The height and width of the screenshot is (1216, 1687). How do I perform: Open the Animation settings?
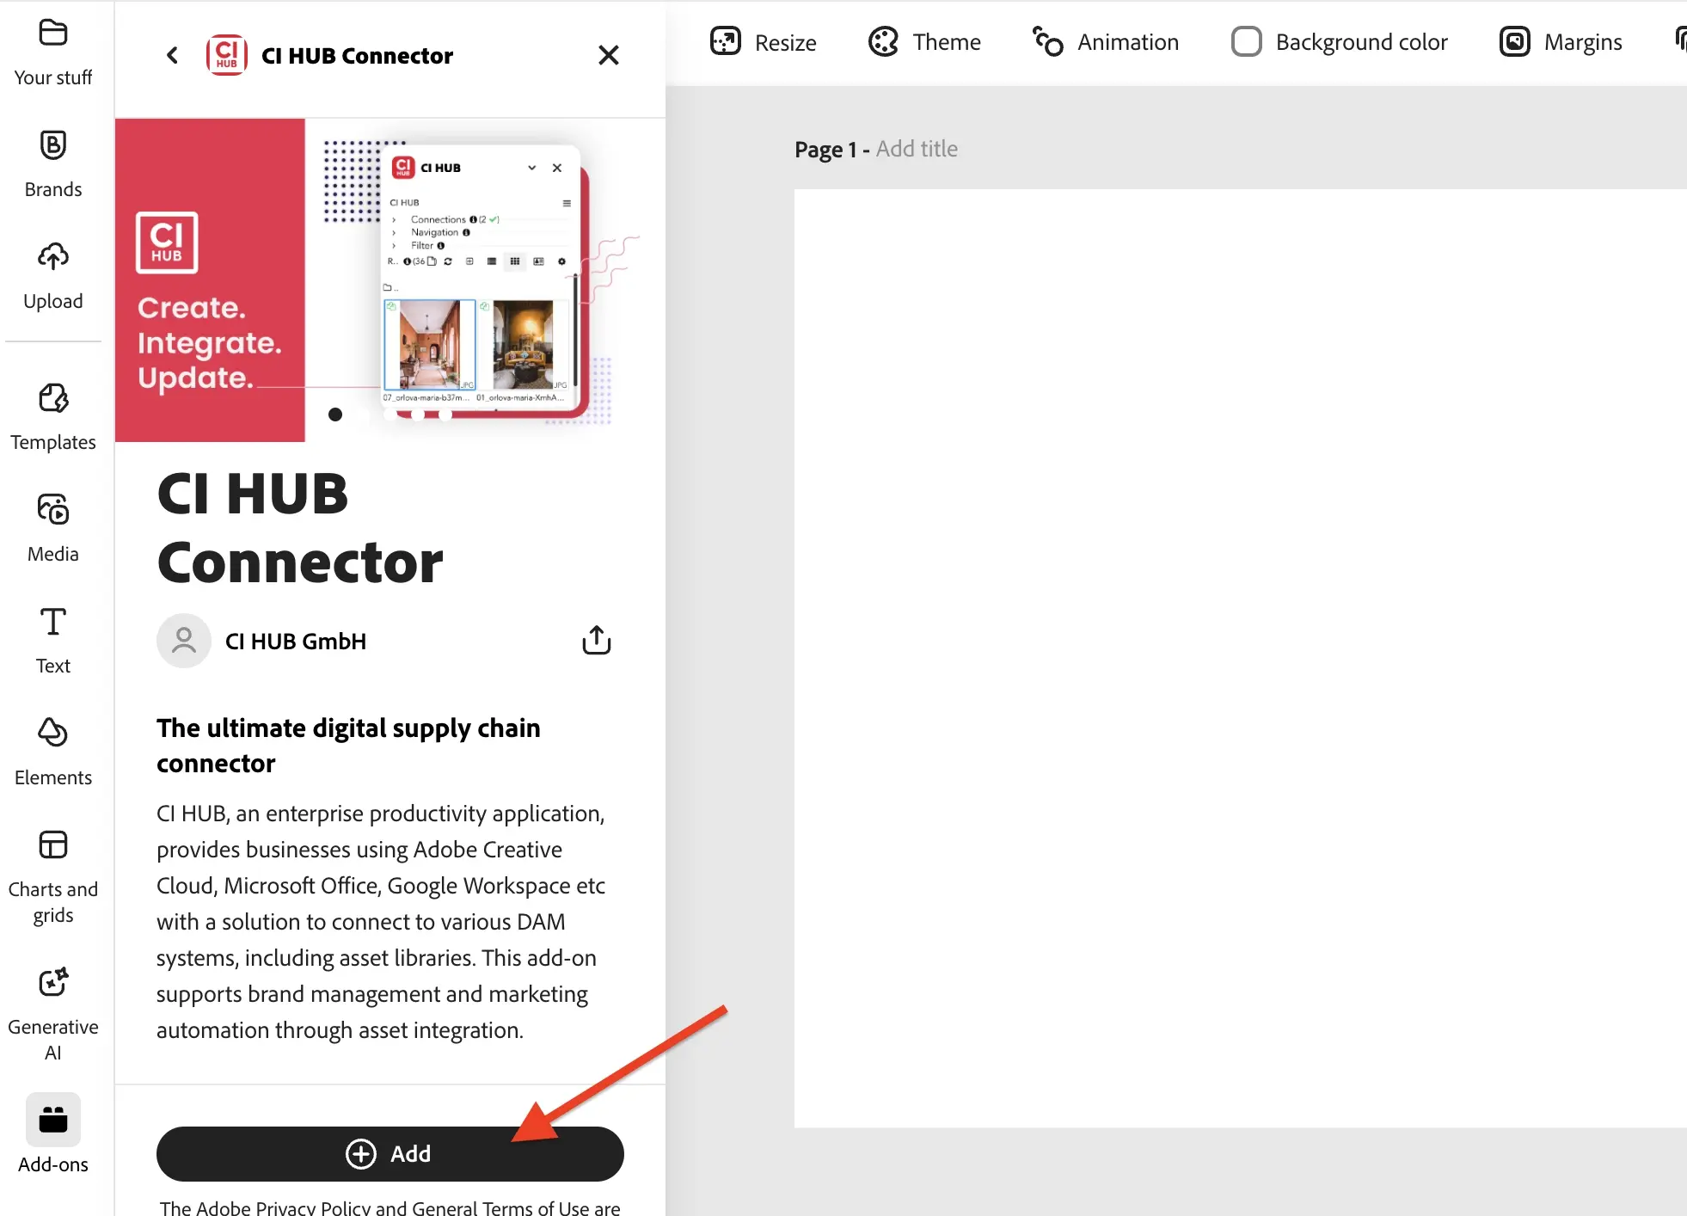(1106, 42)
